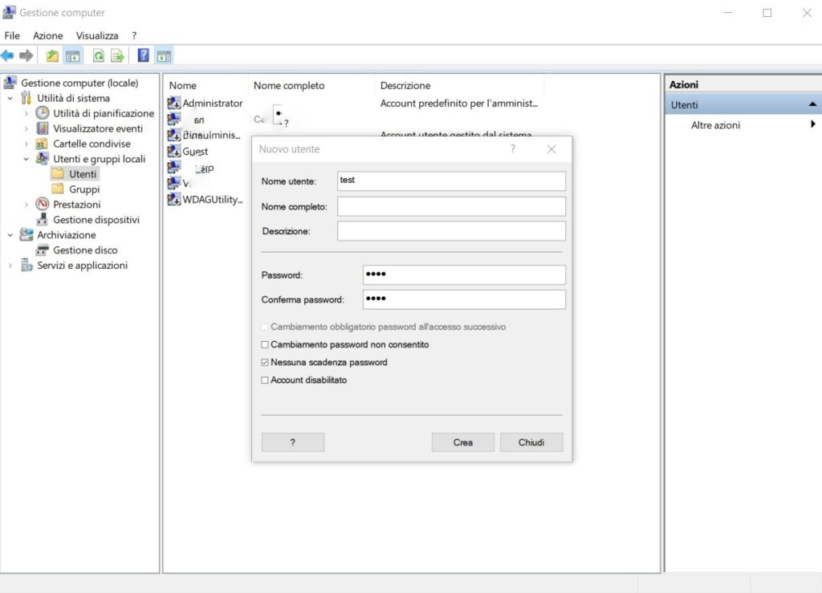The height and width of the screenshot is (593, 822).
Task: Enable Cambiamento password non consentito checkbox
Action: coord(265,345)
